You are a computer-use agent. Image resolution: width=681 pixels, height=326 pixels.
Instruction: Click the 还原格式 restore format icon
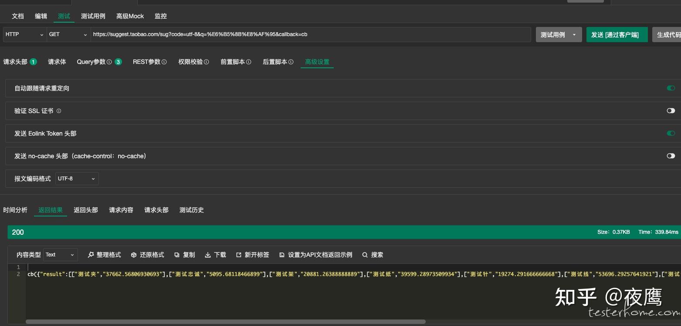(x=134, y=255)
